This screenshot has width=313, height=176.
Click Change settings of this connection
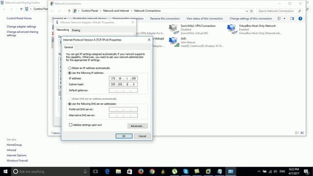point(251,19)
